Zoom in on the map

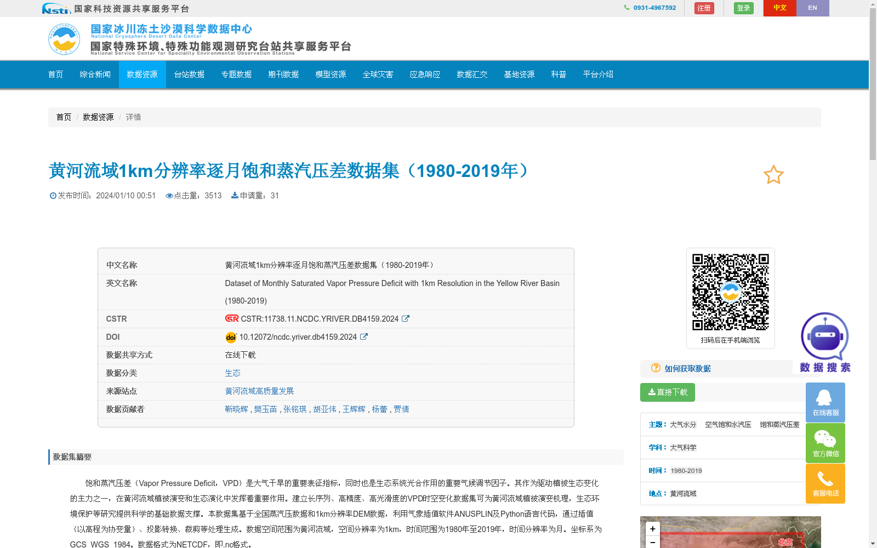652,529
